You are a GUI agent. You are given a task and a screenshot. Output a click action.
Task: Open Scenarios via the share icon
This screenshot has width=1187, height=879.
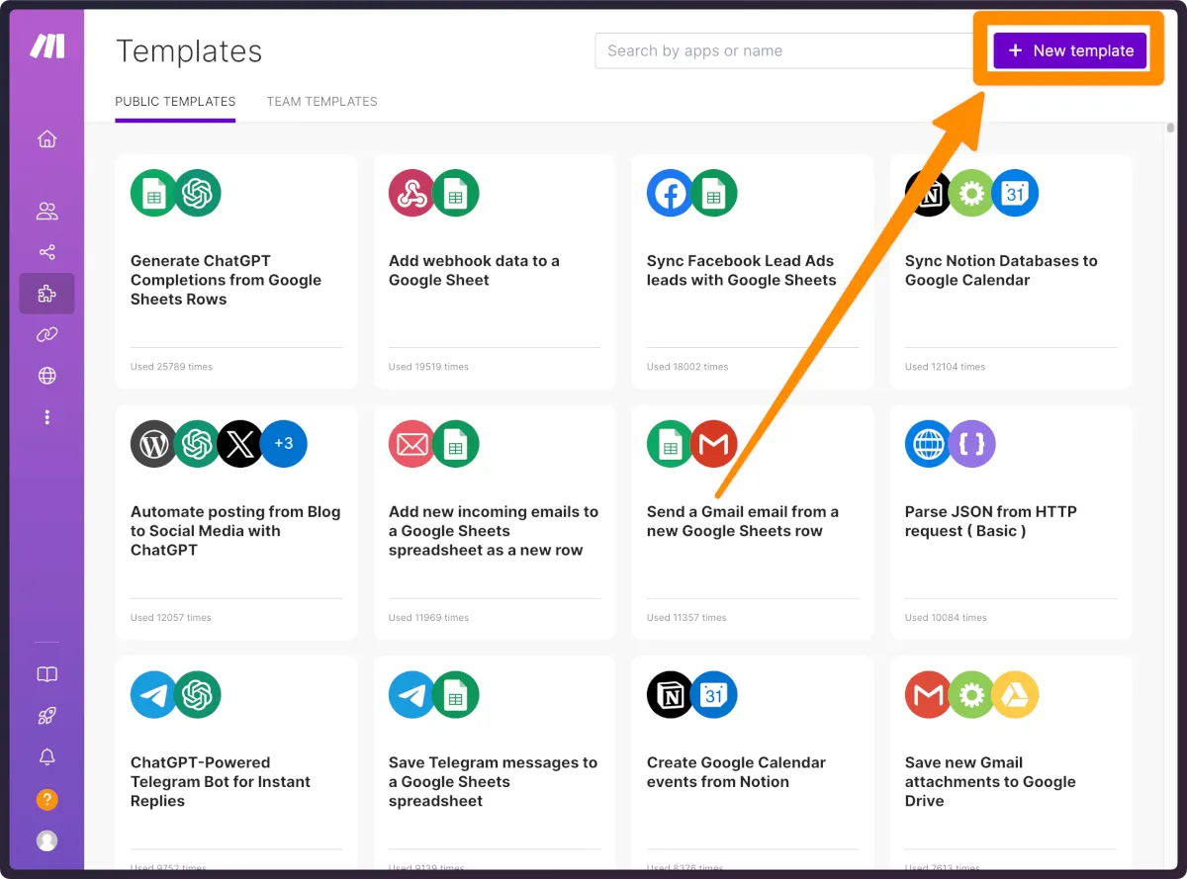46,252
